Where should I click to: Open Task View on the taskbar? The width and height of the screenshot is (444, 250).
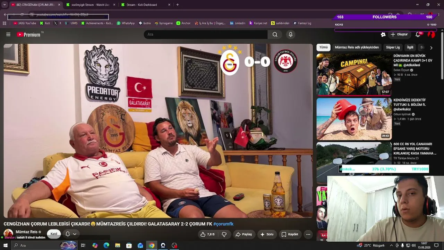click(83, 245)
